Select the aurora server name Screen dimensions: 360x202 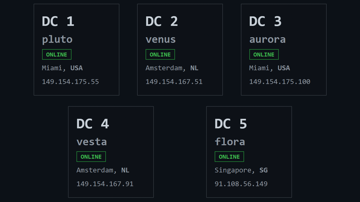267,40
